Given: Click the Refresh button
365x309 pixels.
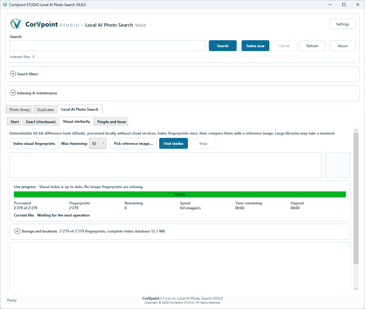Looking at the screenshot, I should (312, 46).
